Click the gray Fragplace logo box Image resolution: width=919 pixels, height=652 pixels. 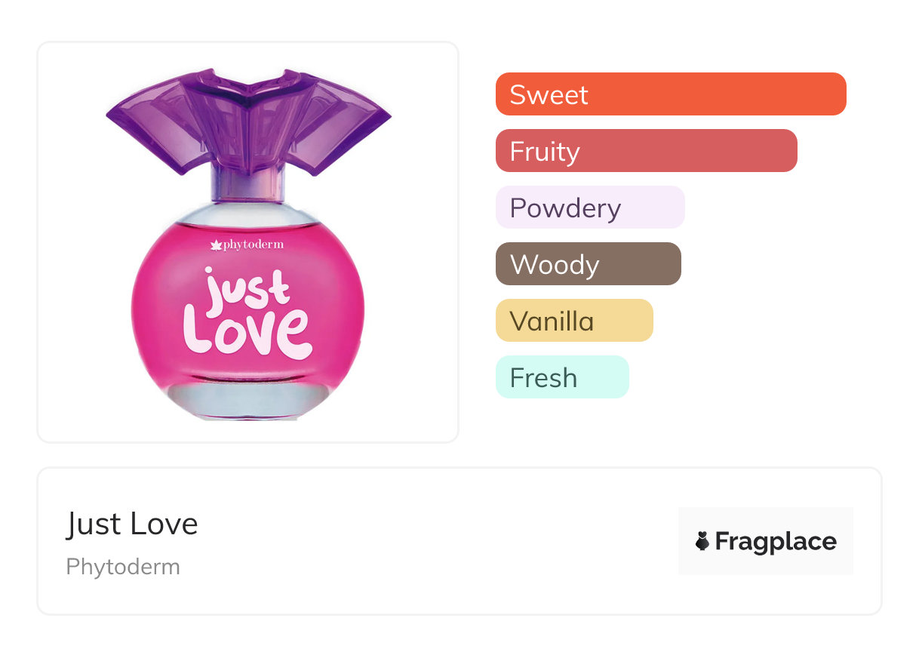tap(766, 541)
